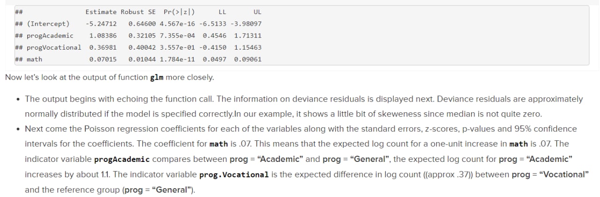
Task: Select the progAcademic row label in output
Action: [x=50, y=36]
